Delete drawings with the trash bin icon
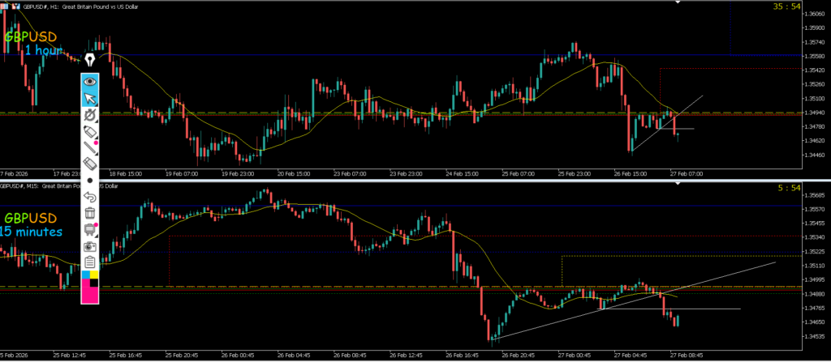This screenshot has width=831, height=362. pos(90,213)
